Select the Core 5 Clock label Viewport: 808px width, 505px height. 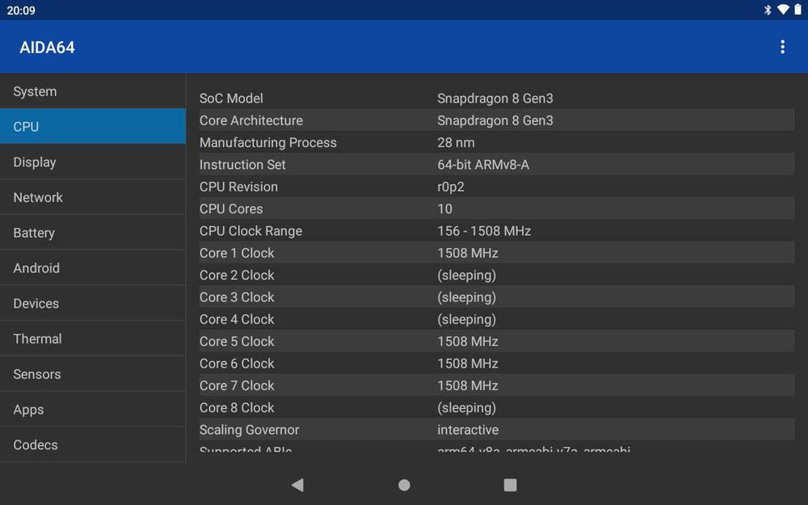237,342
